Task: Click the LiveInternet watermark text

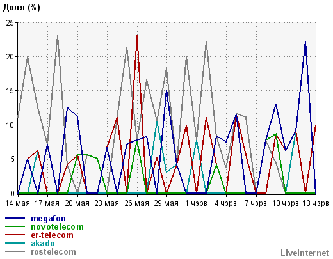Action: point(305,253)
